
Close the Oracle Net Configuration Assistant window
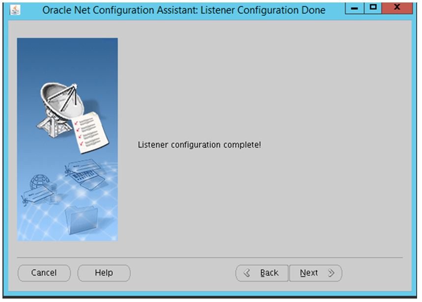(x=397, y=8)
